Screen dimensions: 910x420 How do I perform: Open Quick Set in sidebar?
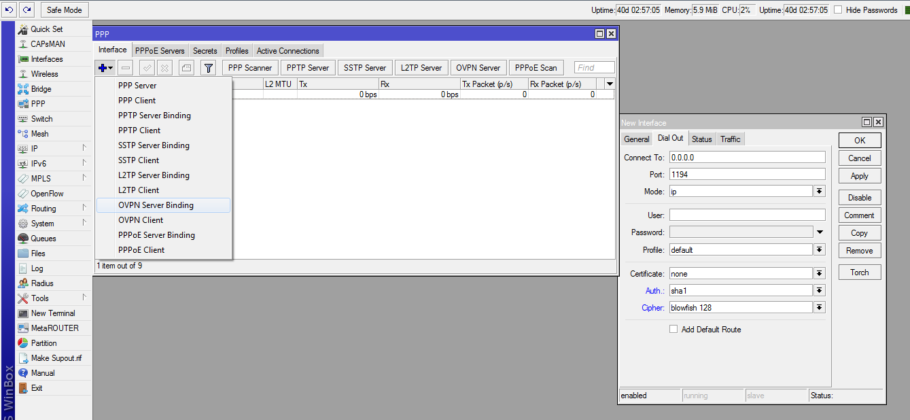46,29
